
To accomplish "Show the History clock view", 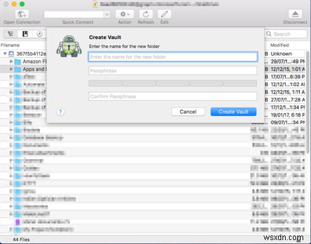I will (x=40, y=34).
